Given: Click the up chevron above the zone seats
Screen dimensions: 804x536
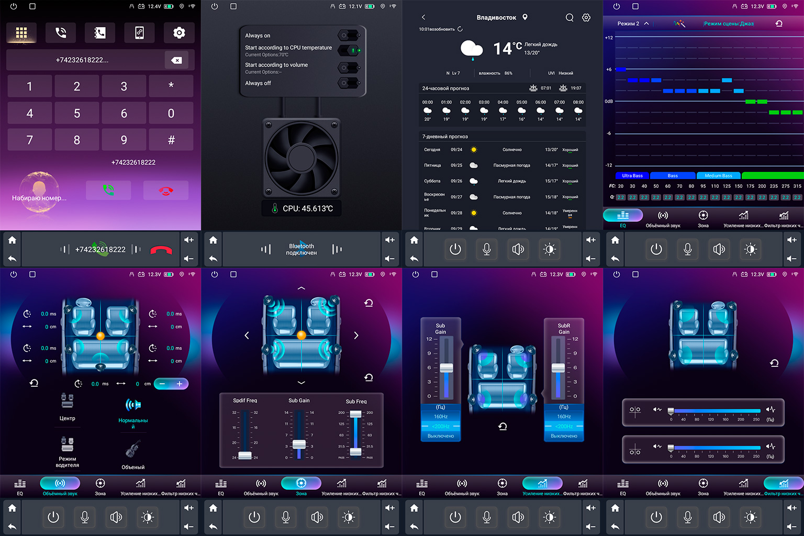Looking at the screenshot, I should click(301, 288).
